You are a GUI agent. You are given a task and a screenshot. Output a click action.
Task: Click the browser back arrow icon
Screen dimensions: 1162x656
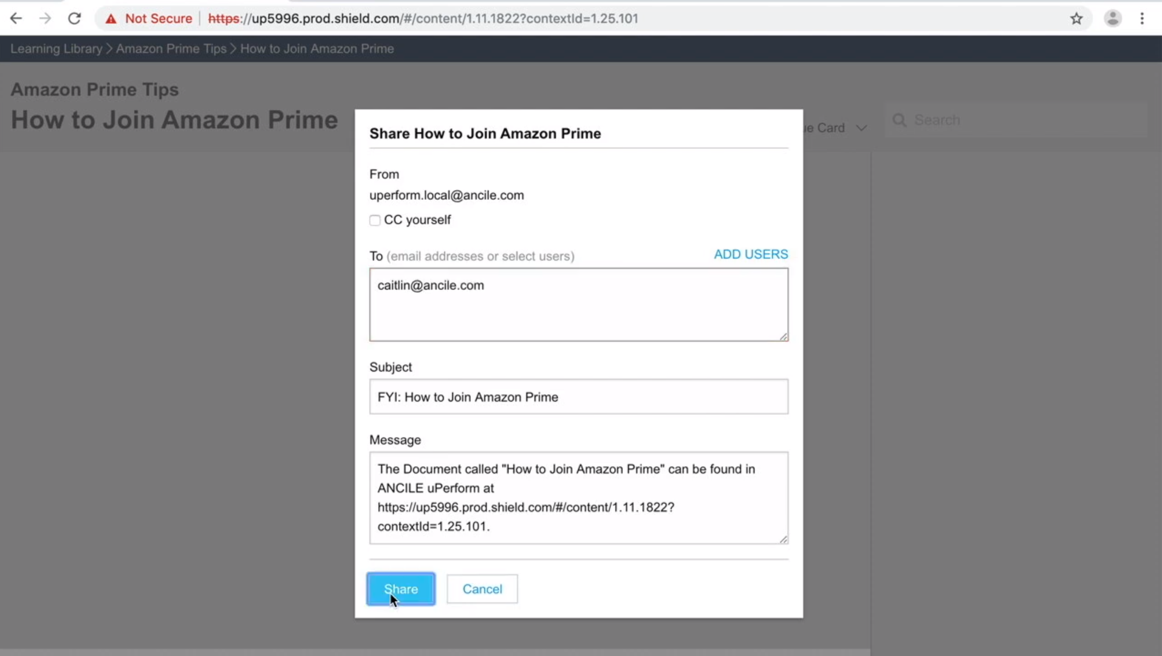(x=16, y=18)
